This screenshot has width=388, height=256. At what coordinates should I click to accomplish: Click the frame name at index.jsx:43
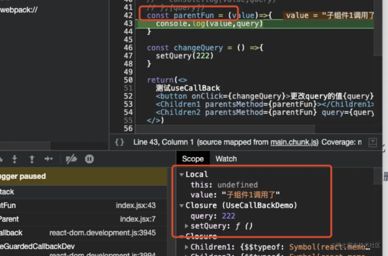tap(8, 205)
